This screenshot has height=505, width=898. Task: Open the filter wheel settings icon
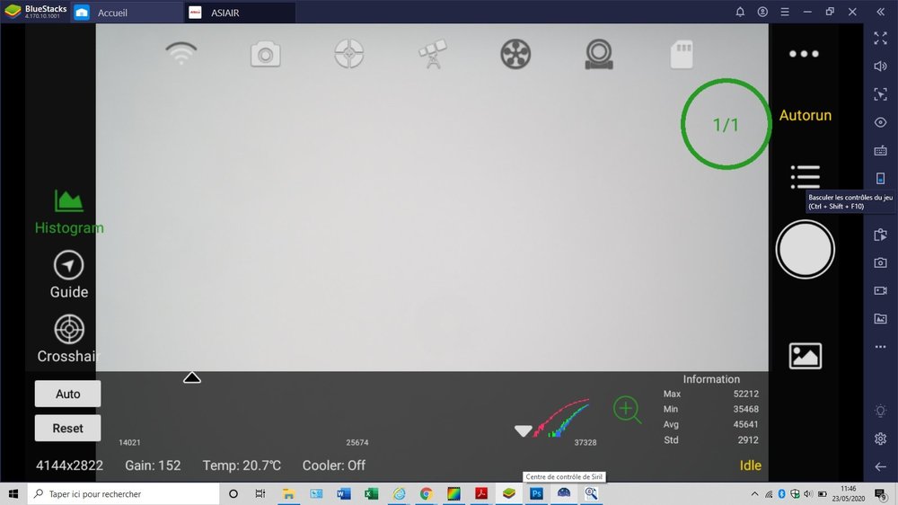pos(515,54)
